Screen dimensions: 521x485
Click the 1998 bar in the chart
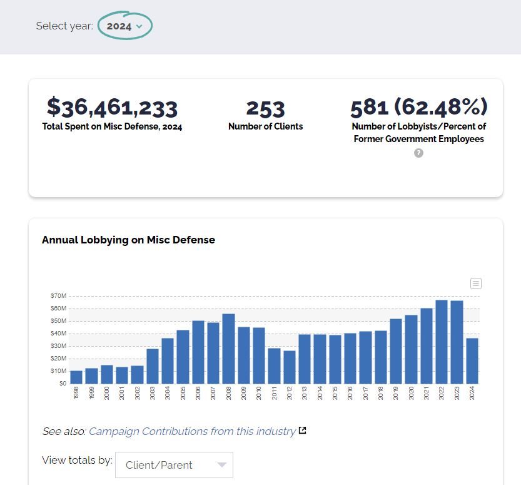76,377
